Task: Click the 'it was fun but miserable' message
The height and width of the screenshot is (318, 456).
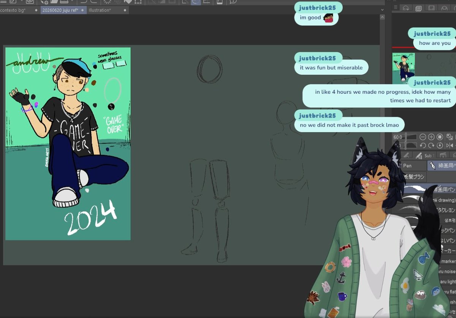Action: pyautogui.click(x=331, y=68)
